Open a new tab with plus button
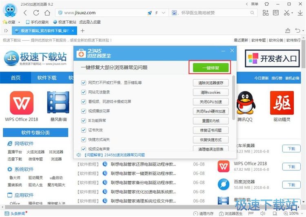 tap(82, 31)
